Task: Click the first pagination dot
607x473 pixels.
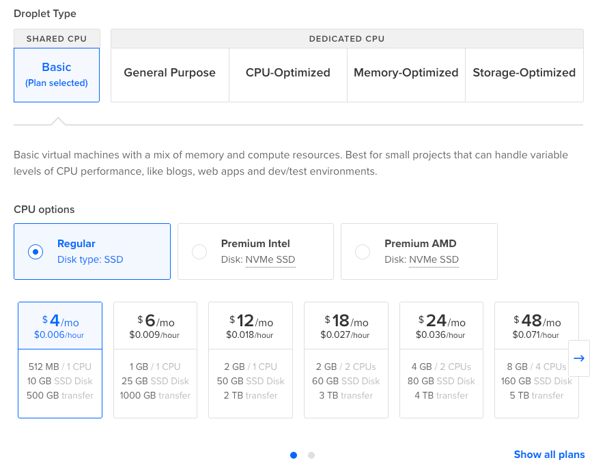Action: coord(294,455)
